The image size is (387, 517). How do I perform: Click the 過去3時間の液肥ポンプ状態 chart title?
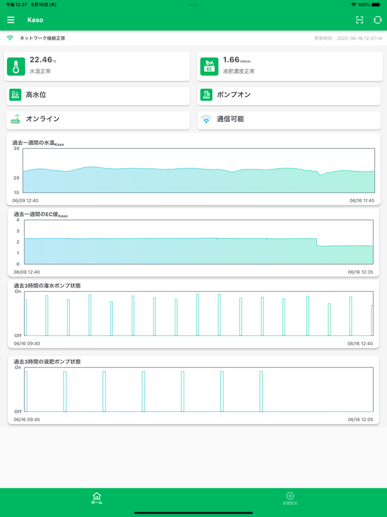point(47,361)
